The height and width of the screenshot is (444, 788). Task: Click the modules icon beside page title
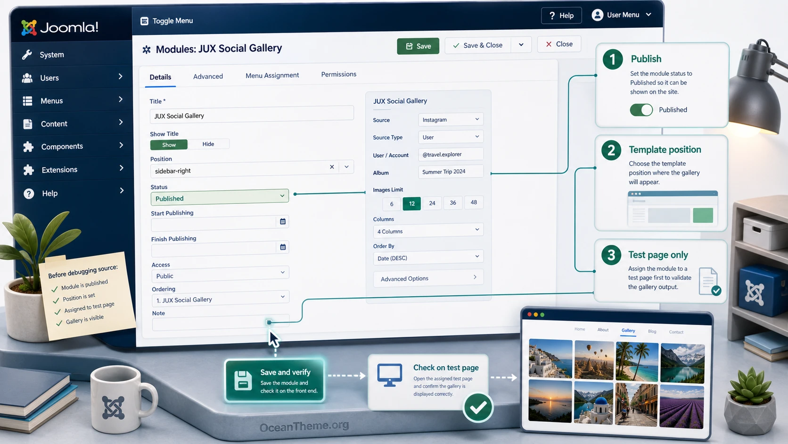[x=147, y=49]
